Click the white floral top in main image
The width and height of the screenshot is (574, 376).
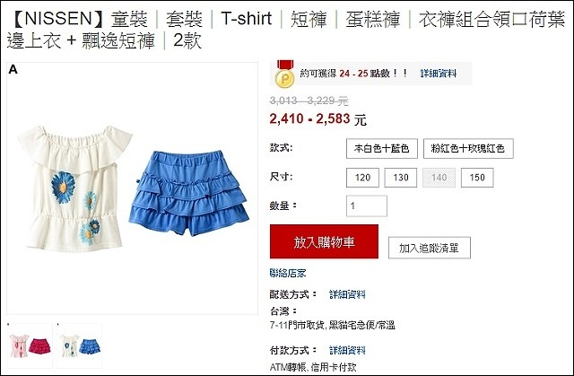click(x=75, y=188)
